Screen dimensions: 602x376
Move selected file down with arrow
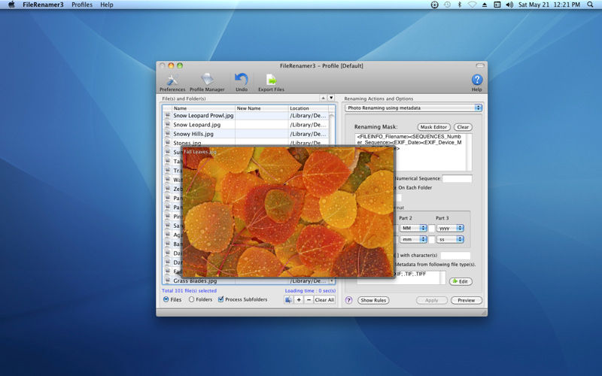[x=331, y=98]
